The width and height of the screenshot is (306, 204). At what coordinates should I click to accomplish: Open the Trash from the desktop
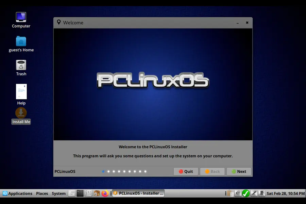pos(21,65)
